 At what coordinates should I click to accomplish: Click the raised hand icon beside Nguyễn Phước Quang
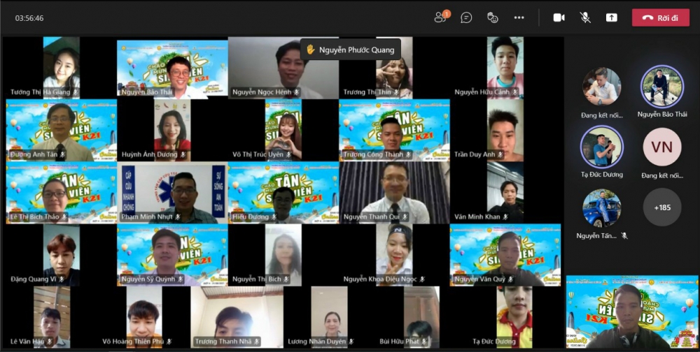[x=311, y=50]
